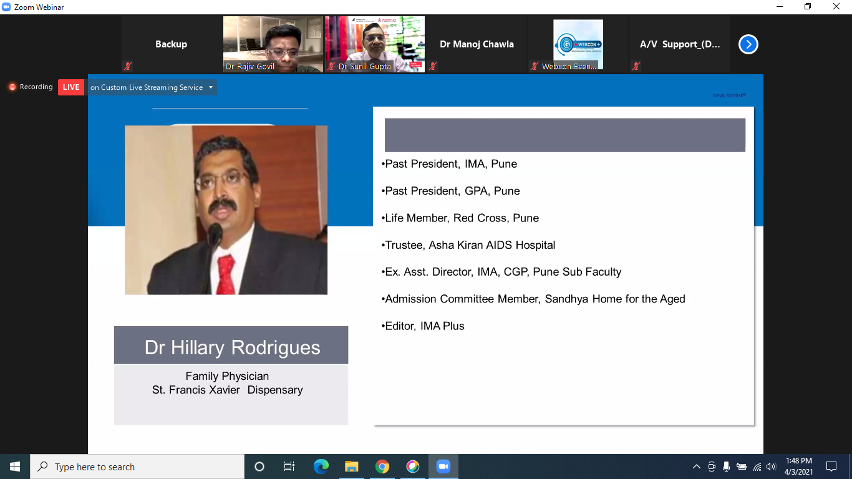This screenshot has width=852, height=479.
Task: Click muted mic icon on A/V Support tile
Action: point(636,65)
